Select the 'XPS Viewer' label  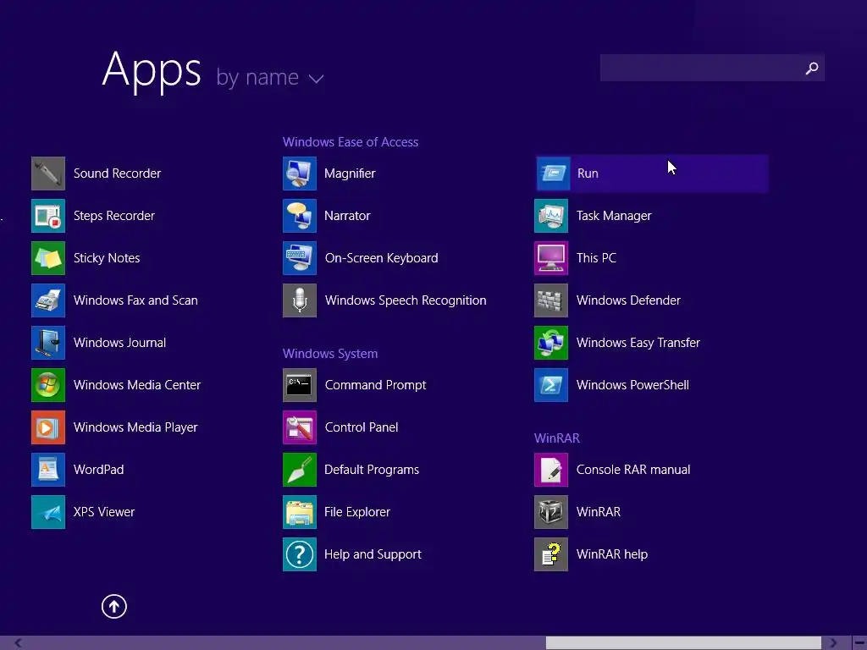point(104,512)
